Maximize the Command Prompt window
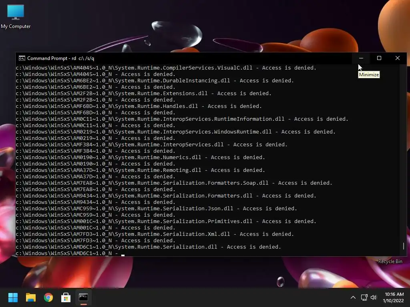410x307 pixels. (379, 58)
